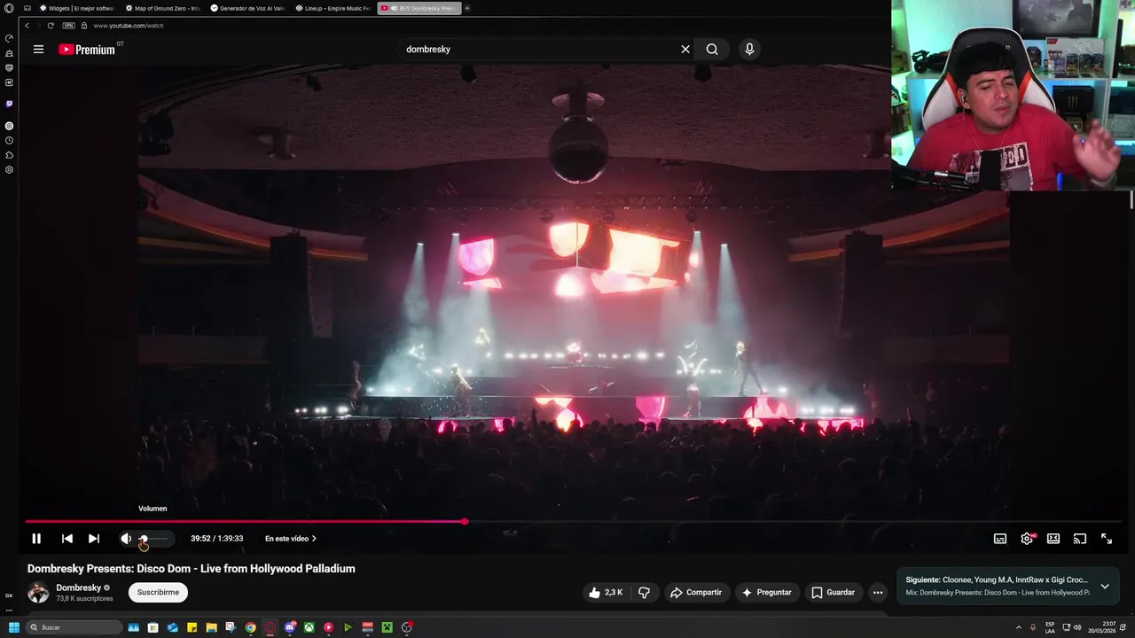Click the Compartir share button

[696, 593]
